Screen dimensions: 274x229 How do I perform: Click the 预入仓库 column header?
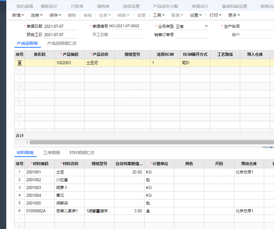[x=255, y=54]
